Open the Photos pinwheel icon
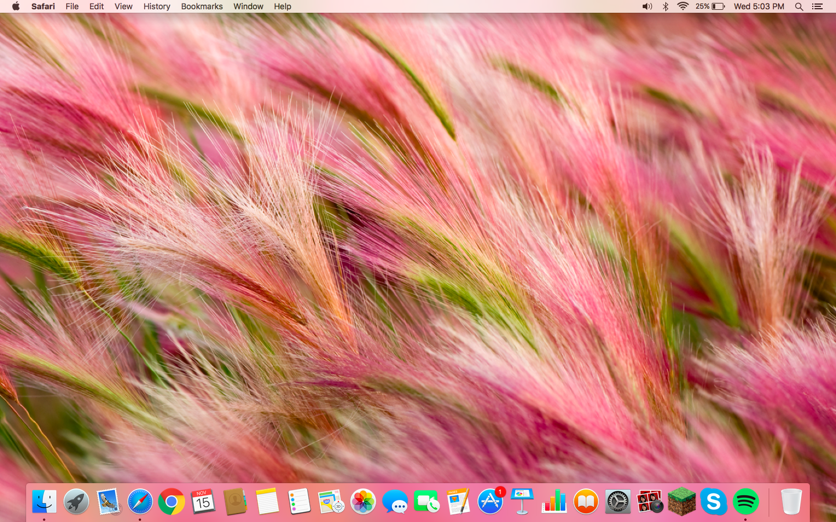Viewport: 836px width, 522px height. pos(363,502)
